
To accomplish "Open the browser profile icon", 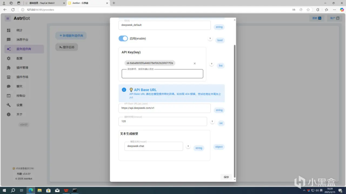I will tap(4, 3).
